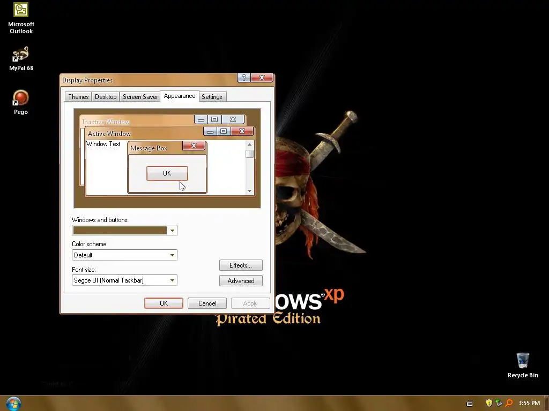Switch to the Desktop tab

point(106,97)
